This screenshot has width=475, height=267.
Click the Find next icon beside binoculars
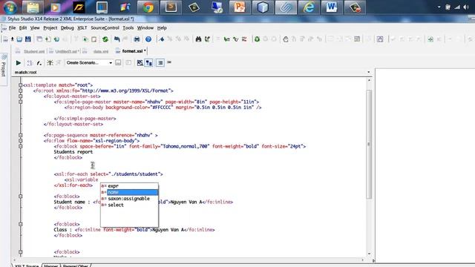pos(207,39)
